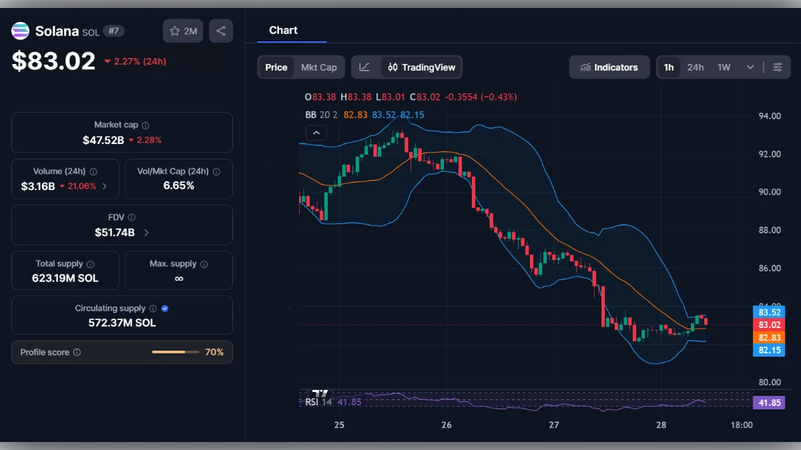Switch price display to Mkt Cap
Viewport: 801px width, 450px height.
(x=318, y=67)
